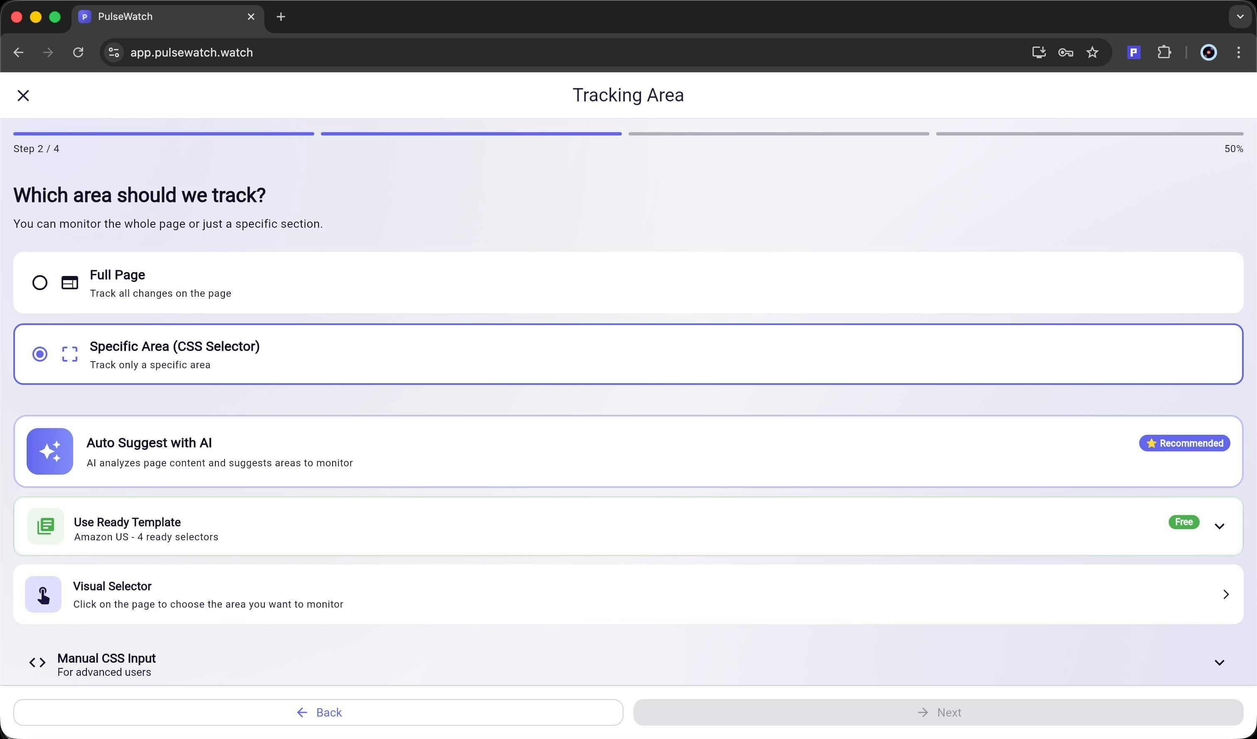Image resolution: width=1257 pixels, height=739 pixels.
Task: Click the Recommended badge on AI option
Action: pyautogui.click(x=1184, y=443)
